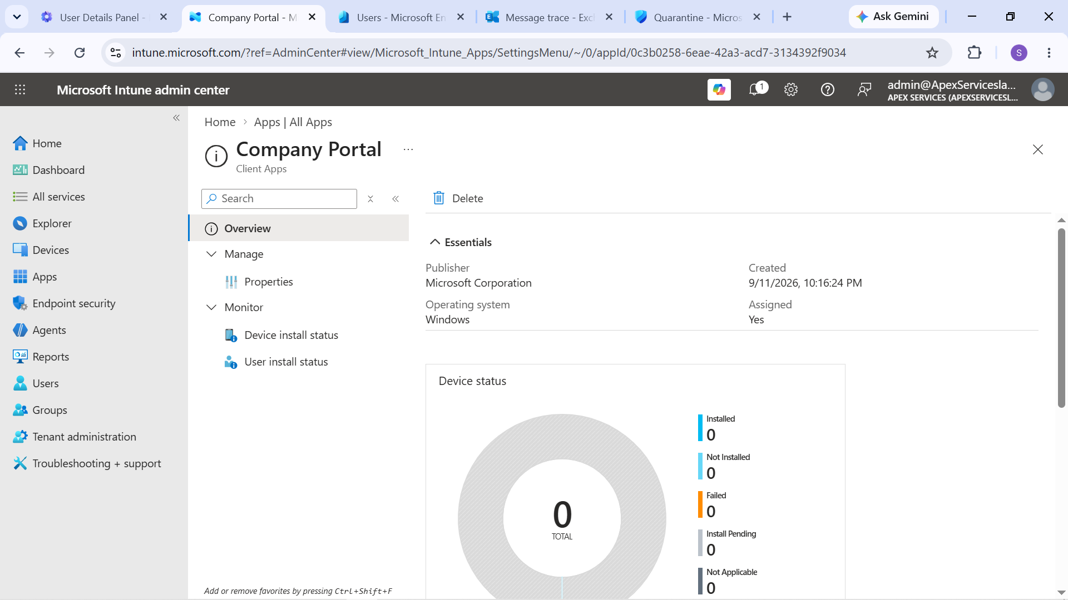Open a new browser tab

coord(787,17)
